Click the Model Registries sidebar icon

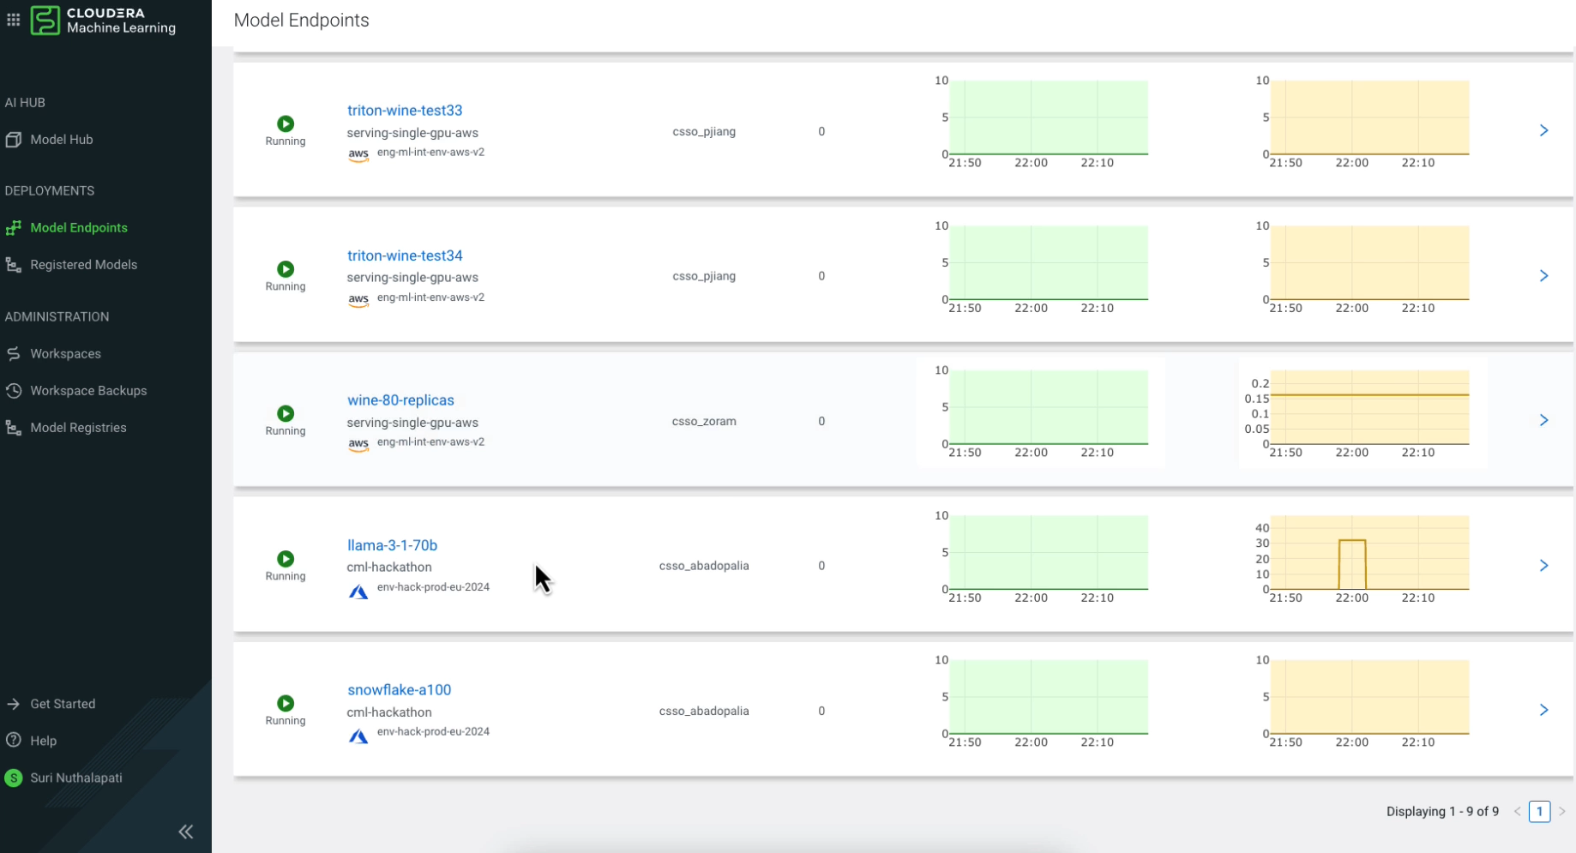coord(13,427)
